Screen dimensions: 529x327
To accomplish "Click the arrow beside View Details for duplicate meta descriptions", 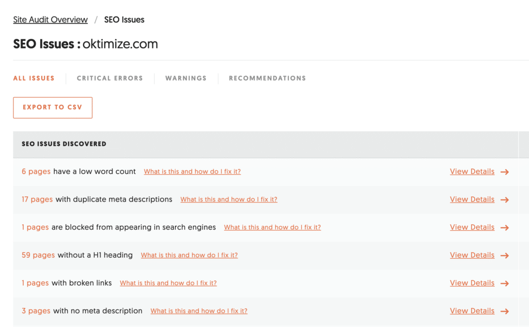I will click(x=505, y=199).
